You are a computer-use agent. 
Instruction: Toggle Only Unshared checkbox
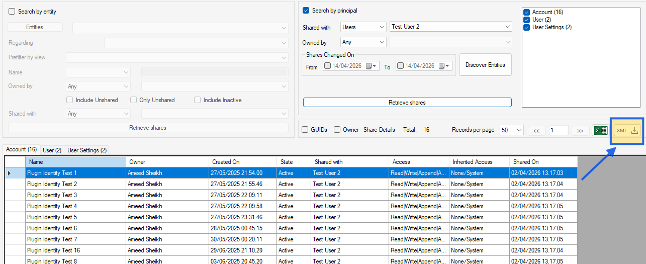click(x=133, y=100)
